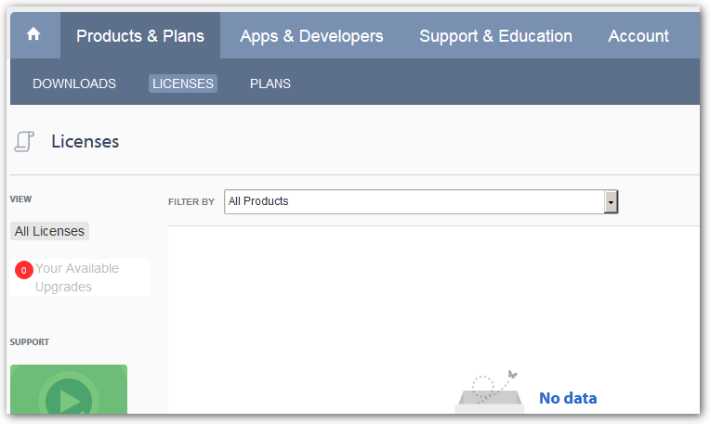Go to the DOWNLOADS submenu
710x424 pixels.
[x=74, y=84]
